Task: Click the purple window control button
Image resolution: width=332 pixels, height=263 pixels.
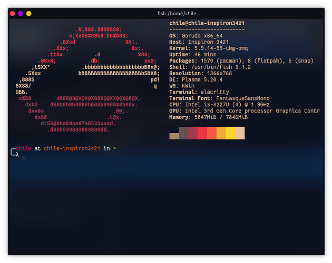Action: pyautogui.click(x=21, y=14)
